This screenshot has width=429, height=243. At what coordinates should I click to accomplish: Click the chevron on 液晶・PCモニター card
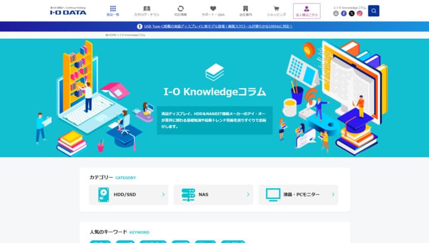333,195
